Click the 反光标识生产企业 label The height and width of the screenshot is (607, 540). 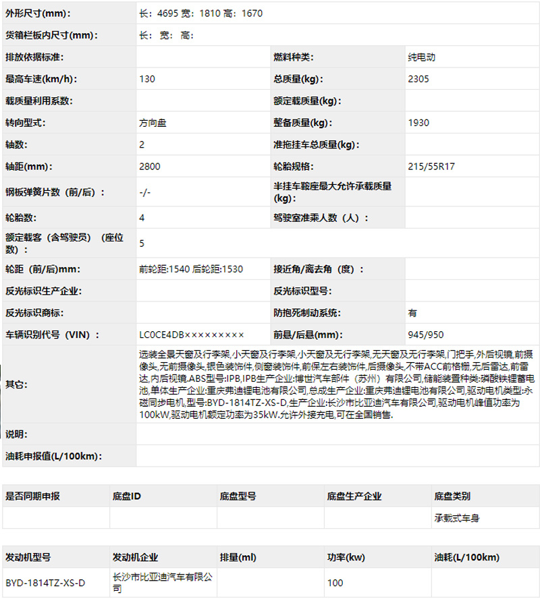(x=43, y=291)
